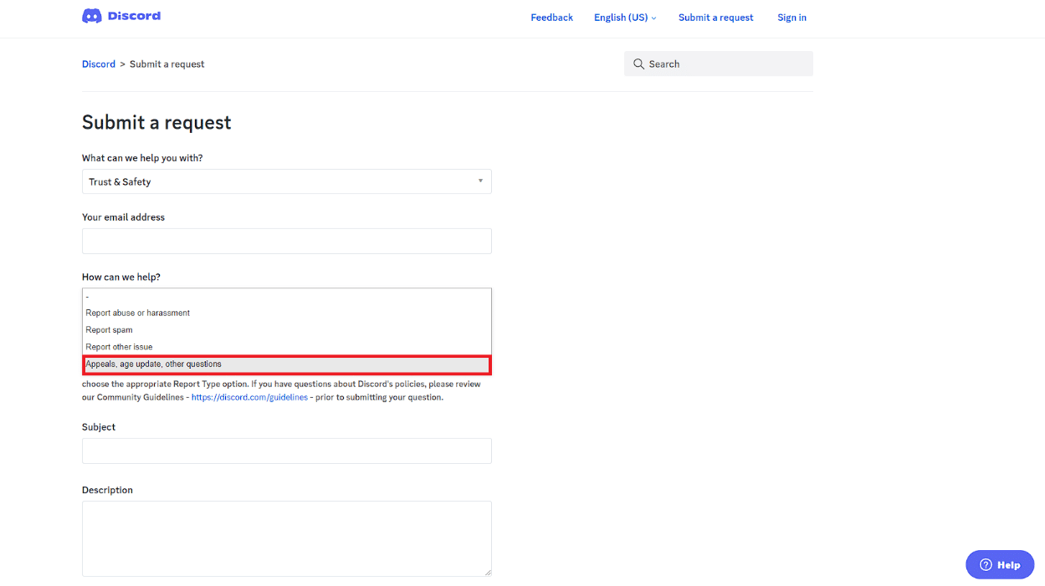Click the email address input field

pyautogui.click(x=286, y=242)
